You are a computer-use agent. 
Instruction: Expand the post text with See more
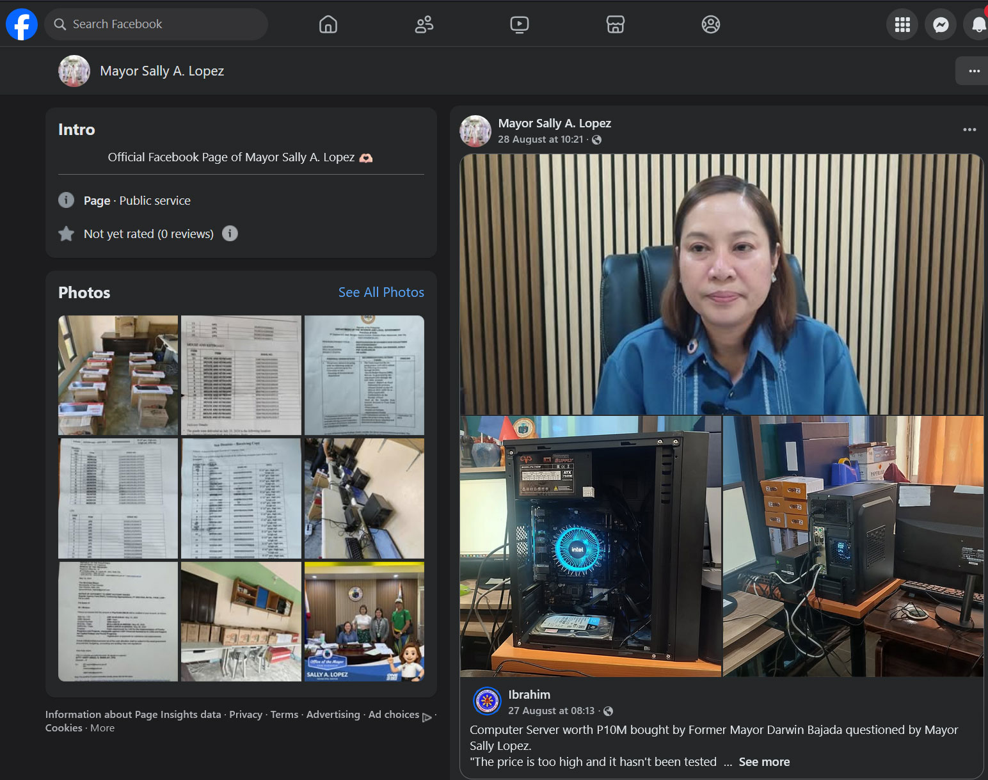tap(764, 762)
